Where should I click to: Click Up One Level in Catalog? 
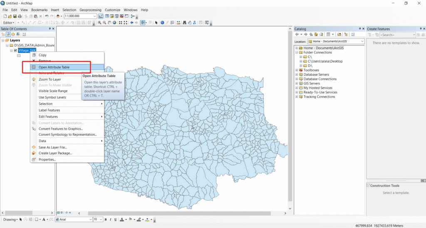click(311, 34)
